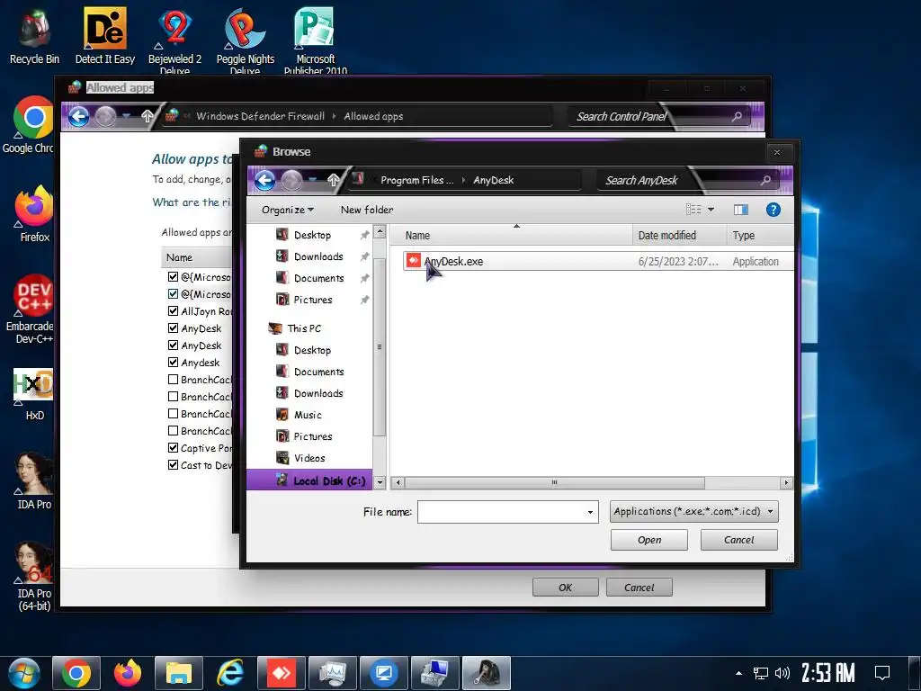Click the clock in the taskbar
Screen dimensions: 921x691
point(827,673)
